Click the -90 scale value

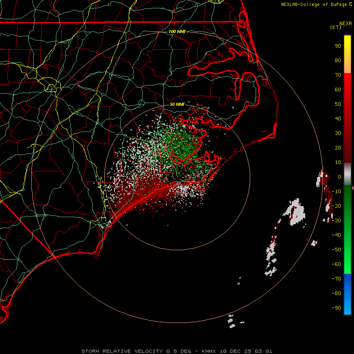[336, 308]
